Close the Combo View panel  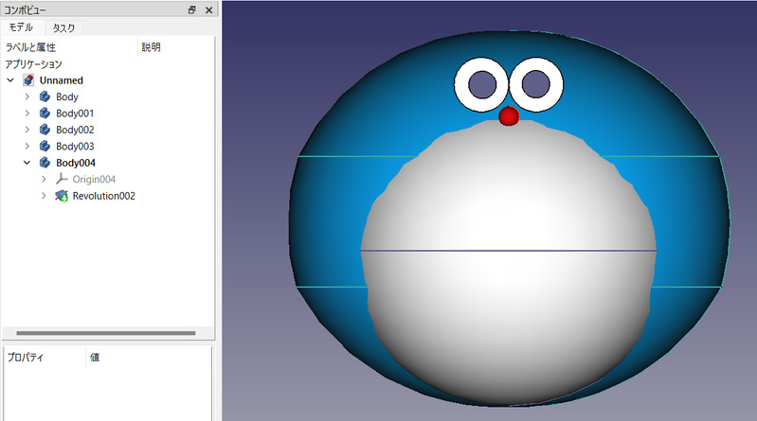209,9
